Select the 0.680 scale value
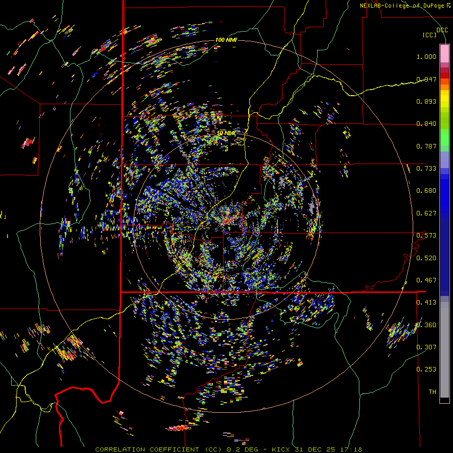453x453 pixels. 426,191
